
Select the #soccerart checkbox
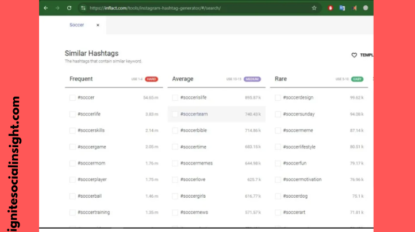278,213
